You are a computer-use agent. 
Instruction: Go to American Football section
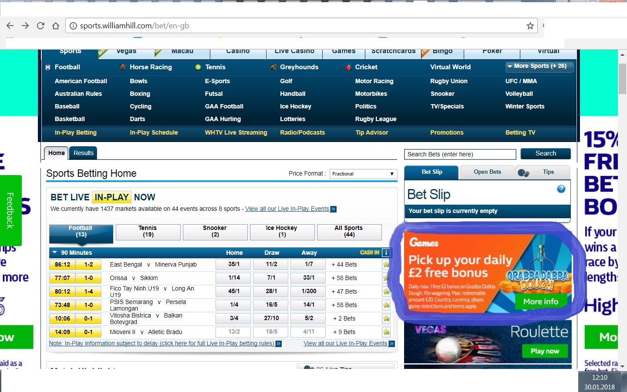click(81, 81)
